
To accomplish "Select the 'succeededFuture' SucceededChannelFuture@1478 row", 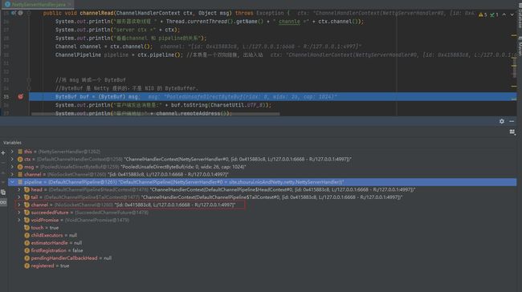I will click(x=263, y=213).
